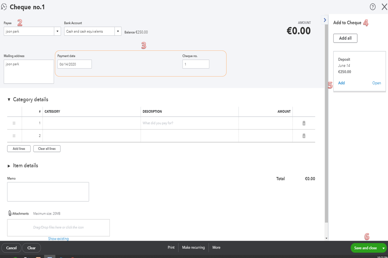The width and height of the screenshot is (388, 258).
Task: Collapse the Category details section
Action: (9, 100)
